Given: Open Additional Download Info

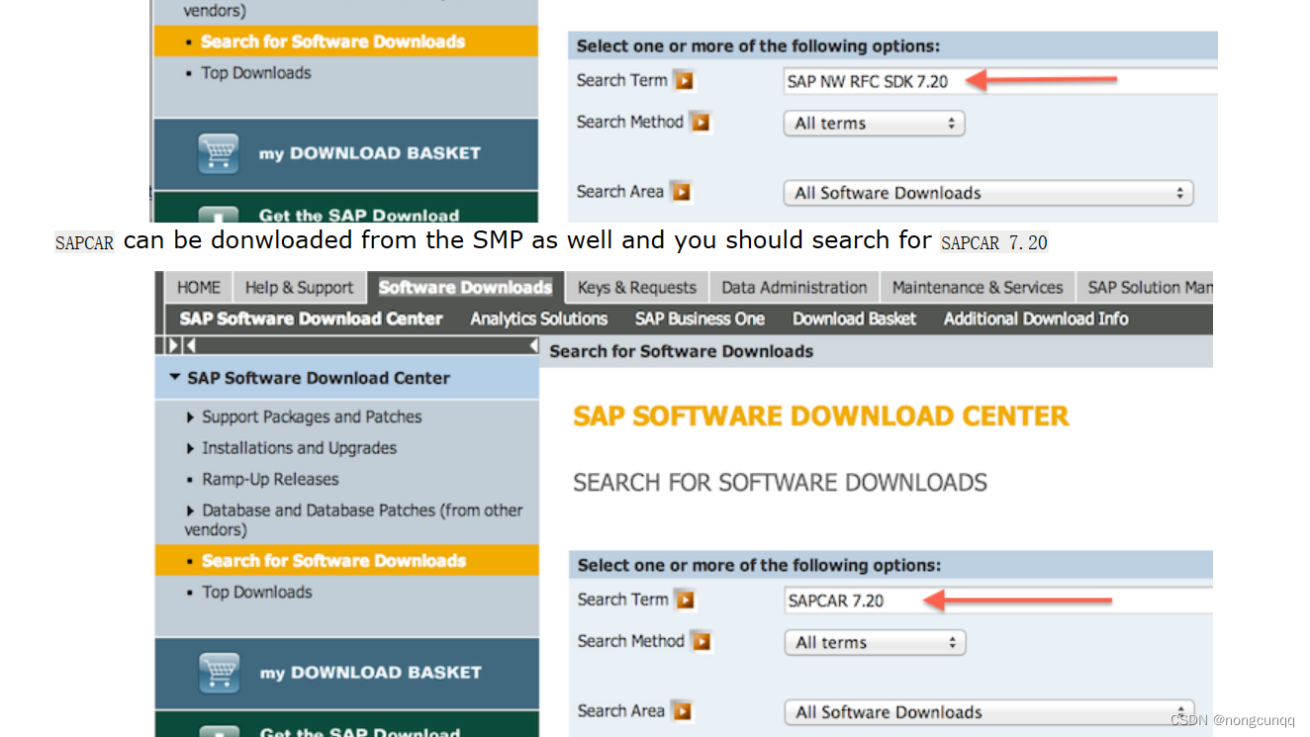Looking at the screenshot, I should coord(1036,319).
